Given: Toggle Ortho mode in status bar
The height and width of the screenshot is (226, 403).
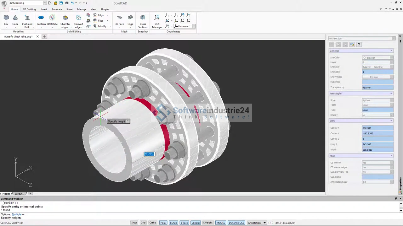Looking at the screenshot, I should tap(153, 223).
